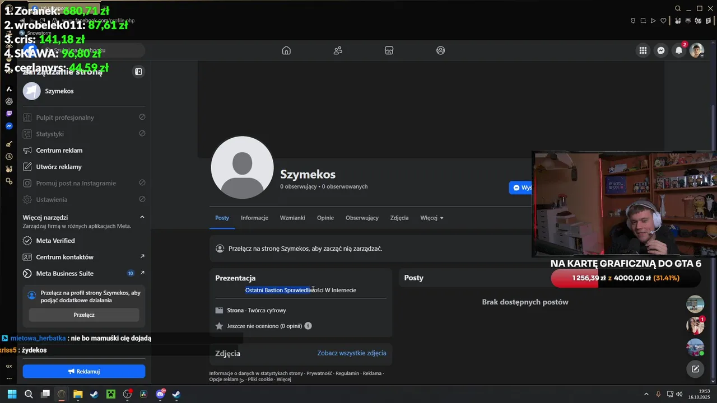717x403 pixels.
Task: Switch to the Opinie tab
Action: point(325,218)
